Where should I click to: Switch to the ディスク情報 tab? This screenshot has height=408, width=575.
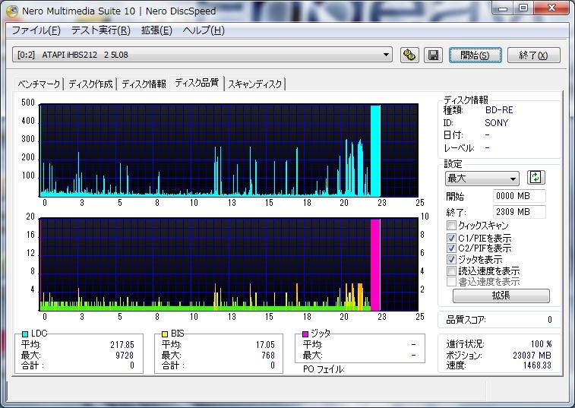coord(144,84)
